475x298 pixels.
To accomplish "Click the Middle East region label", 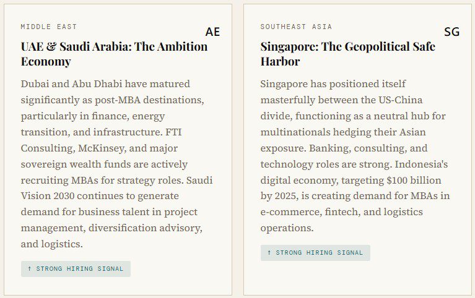I will point(49,27).
